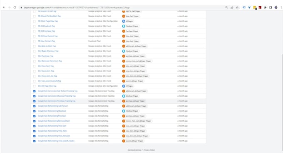Click the browser forward arrow

point(10,7)
